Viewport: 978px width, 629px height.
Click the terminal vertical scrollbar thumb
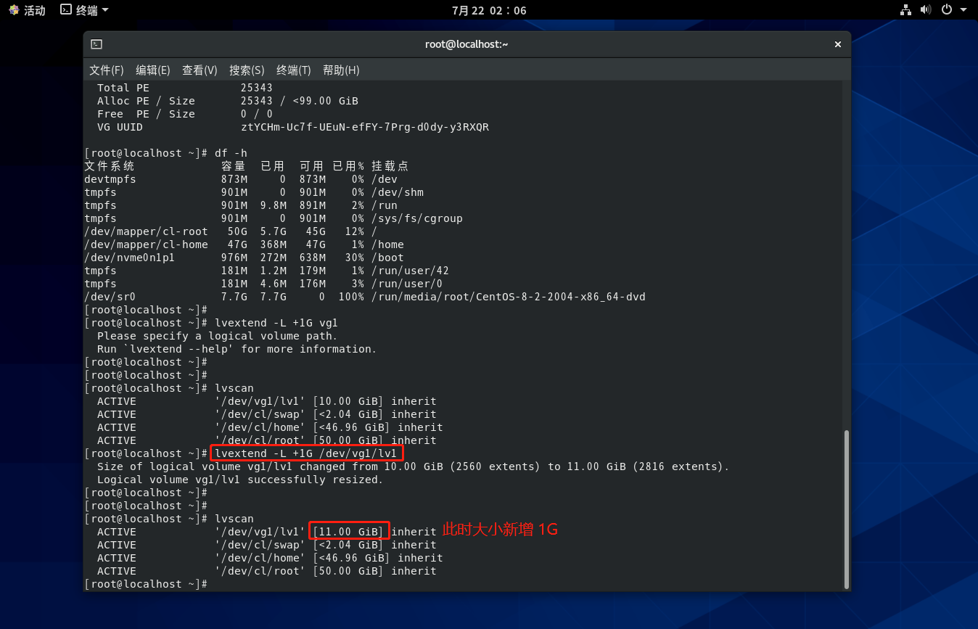coord(845,508)
